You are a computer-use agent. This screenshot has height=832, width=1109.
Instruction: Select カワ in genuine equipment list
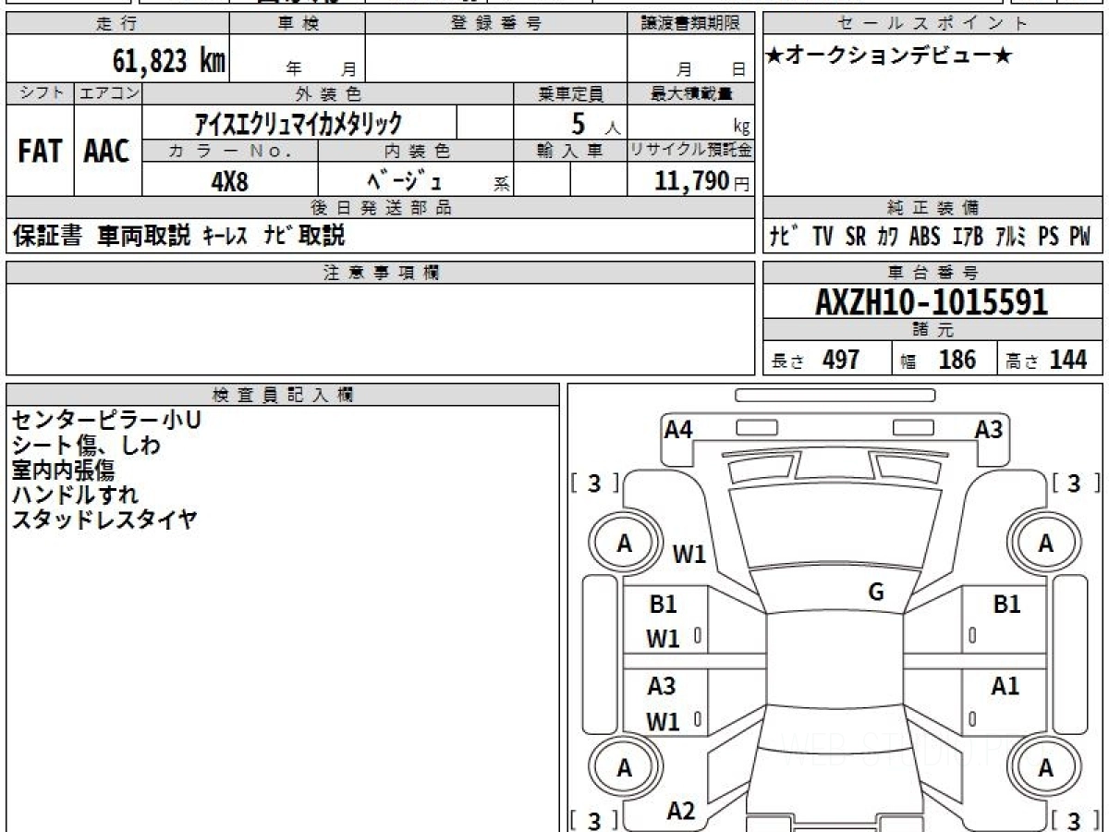(x=888, y=237)
